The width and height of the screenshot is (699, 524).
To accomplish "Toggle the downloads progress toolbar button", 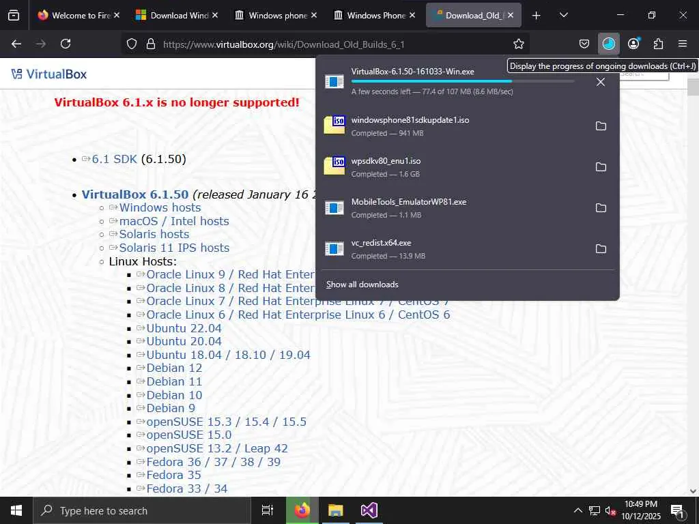I will pos(608,44).
